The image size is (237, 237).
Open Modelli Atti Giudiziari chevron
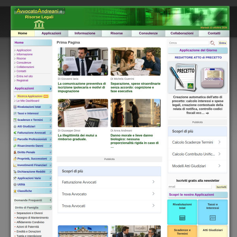tap(220, 166)
